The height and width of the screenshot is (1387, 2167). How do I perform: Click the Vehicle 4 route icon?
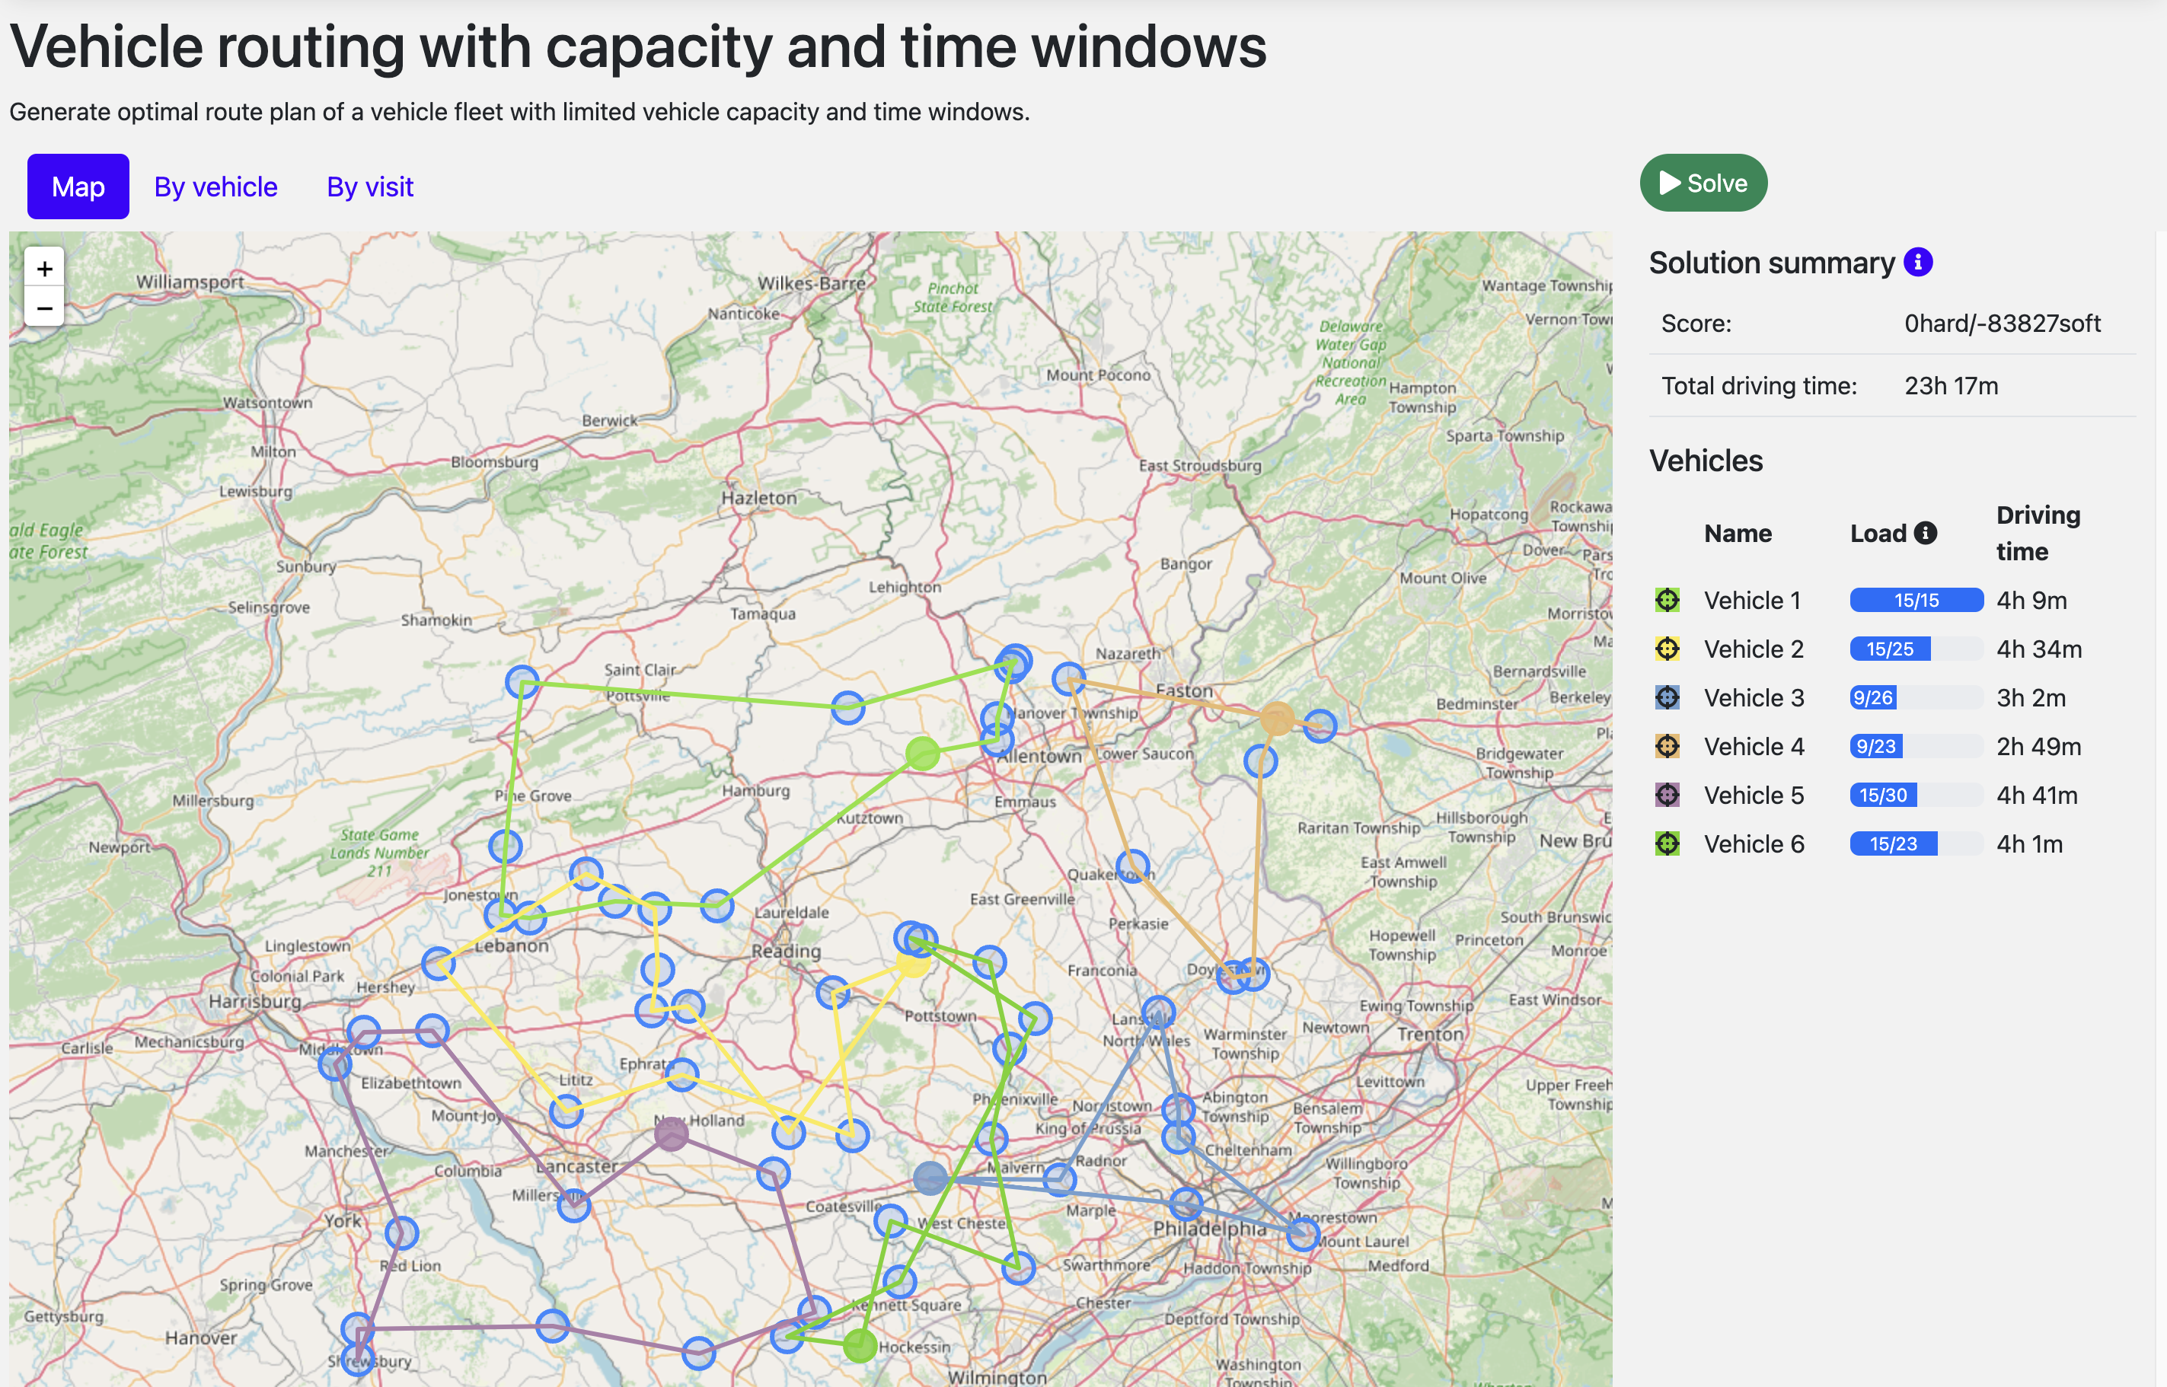click(x=1668, y=745)
